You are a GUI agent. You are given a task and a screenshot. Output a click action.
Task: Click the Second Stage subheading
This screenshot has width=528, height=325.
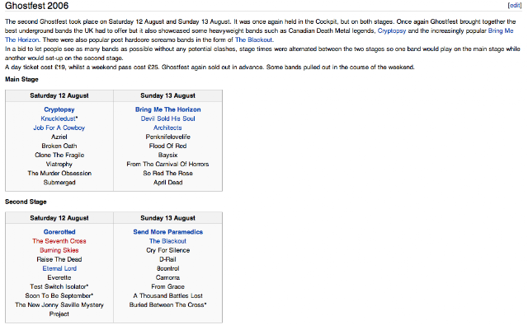tap(26, 202)
